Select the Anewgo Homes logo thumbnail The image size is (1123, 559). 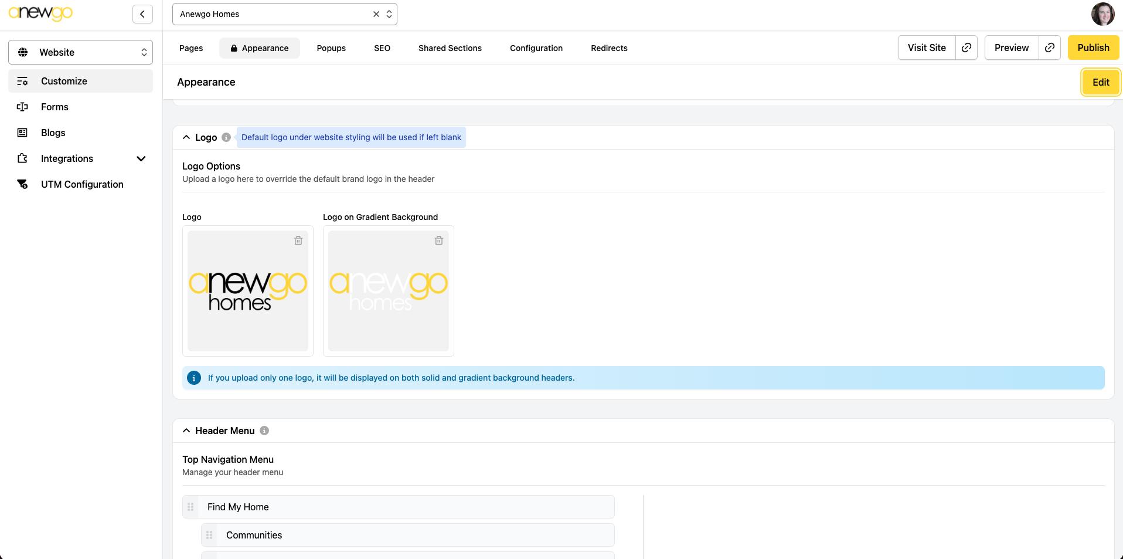coord(247,291)
